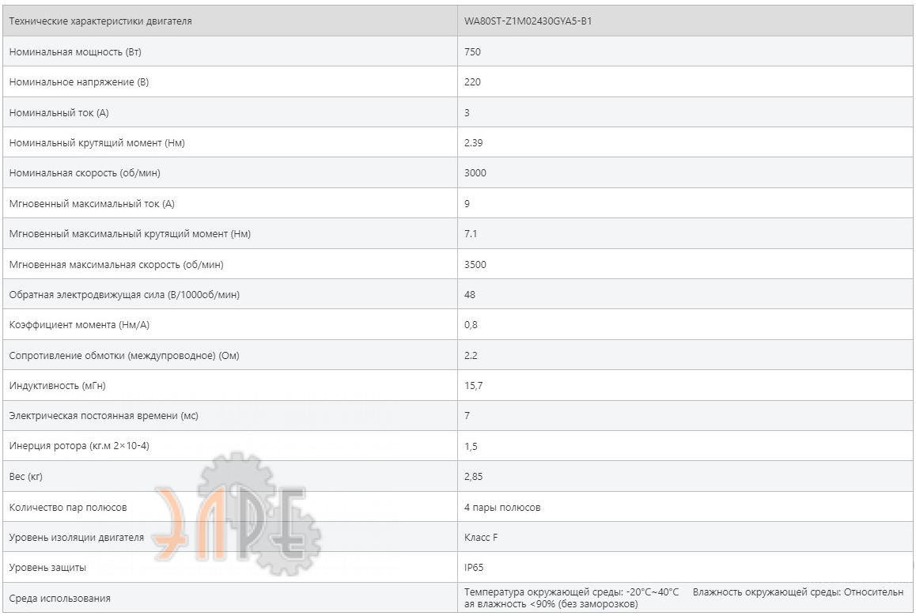916x616 pixels.
Task: Select the rated torque value 2.39
Action: [473, 143]
